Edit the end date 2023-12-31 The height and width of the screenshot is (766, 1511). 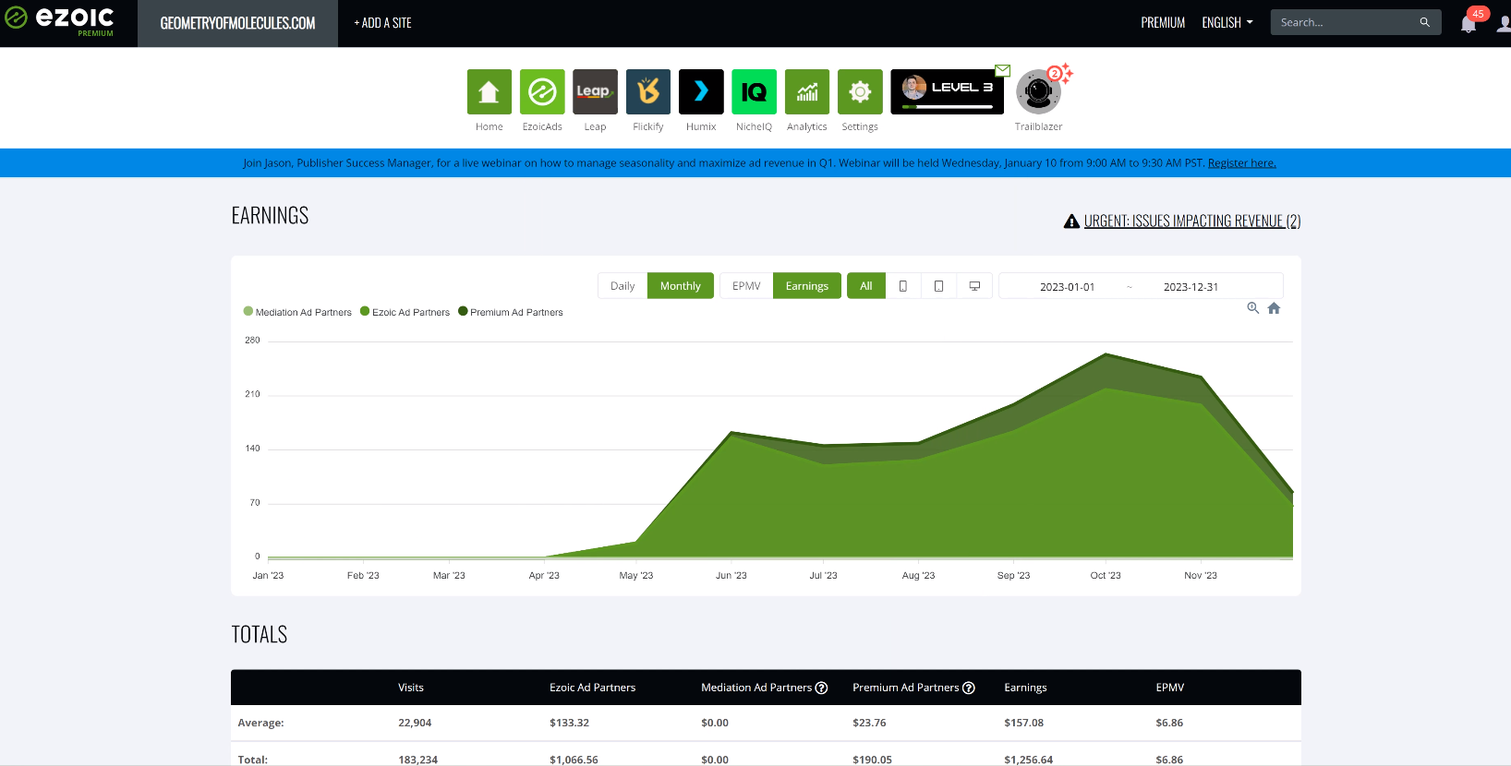pos(1191,287)
